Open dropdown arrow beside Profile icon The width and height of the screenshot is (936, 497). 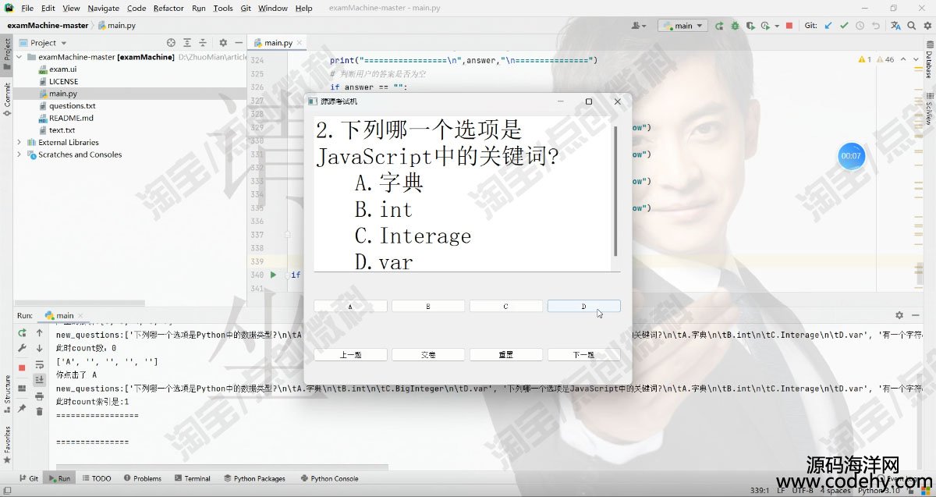coord(777,26)
